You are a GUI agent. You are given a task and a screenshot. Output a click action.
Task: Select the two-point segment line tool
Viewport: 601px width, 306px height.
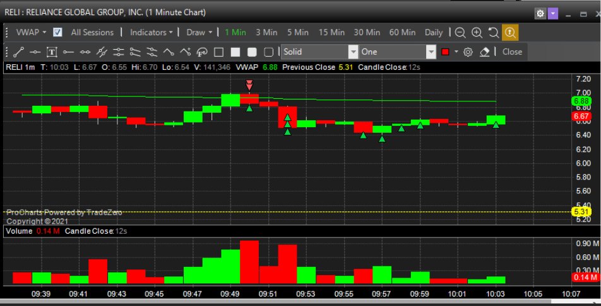[x=85, y=52]
